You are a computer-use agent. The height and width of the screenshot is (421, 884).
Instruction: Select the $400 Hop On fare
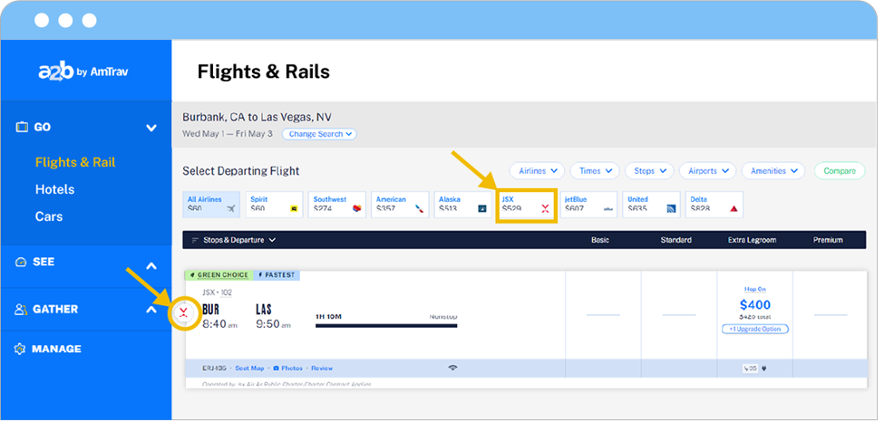(754, 306)
